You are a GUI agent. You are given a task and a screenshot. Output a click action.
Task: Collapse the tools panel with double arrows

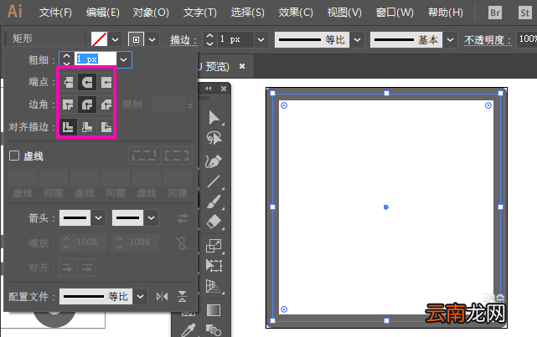209,89
